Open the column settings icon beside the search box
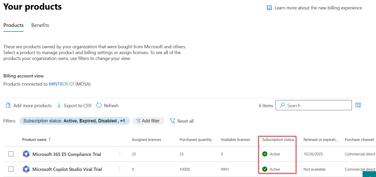 tap(358, 105)
